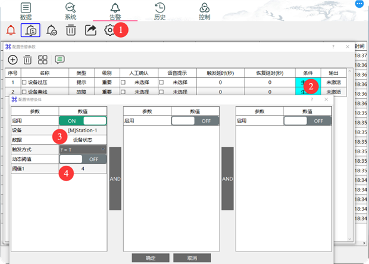
Task: Open the 数据 data tab
Action: [26, 11]
